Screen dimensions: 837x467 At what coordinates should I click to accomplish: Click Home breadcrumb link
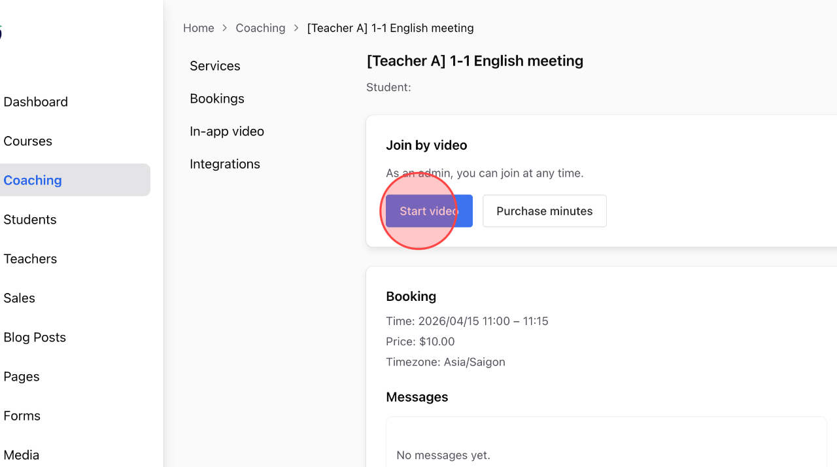click(199, 28)
